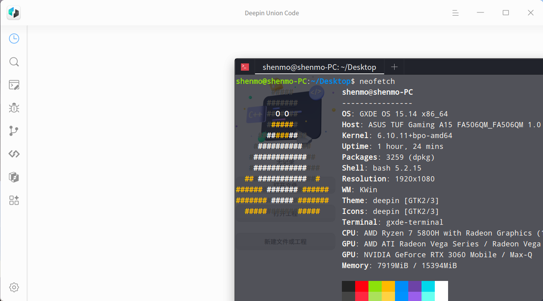This screenshot has height=301, width=543.
Task: Maximize the Deepin Union Code window
Action: click(x=506, y=13)
